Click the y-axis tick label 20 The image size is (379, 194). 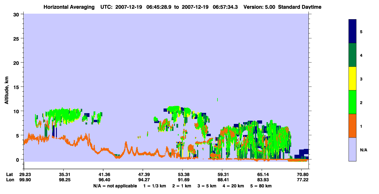coord(17,63)
